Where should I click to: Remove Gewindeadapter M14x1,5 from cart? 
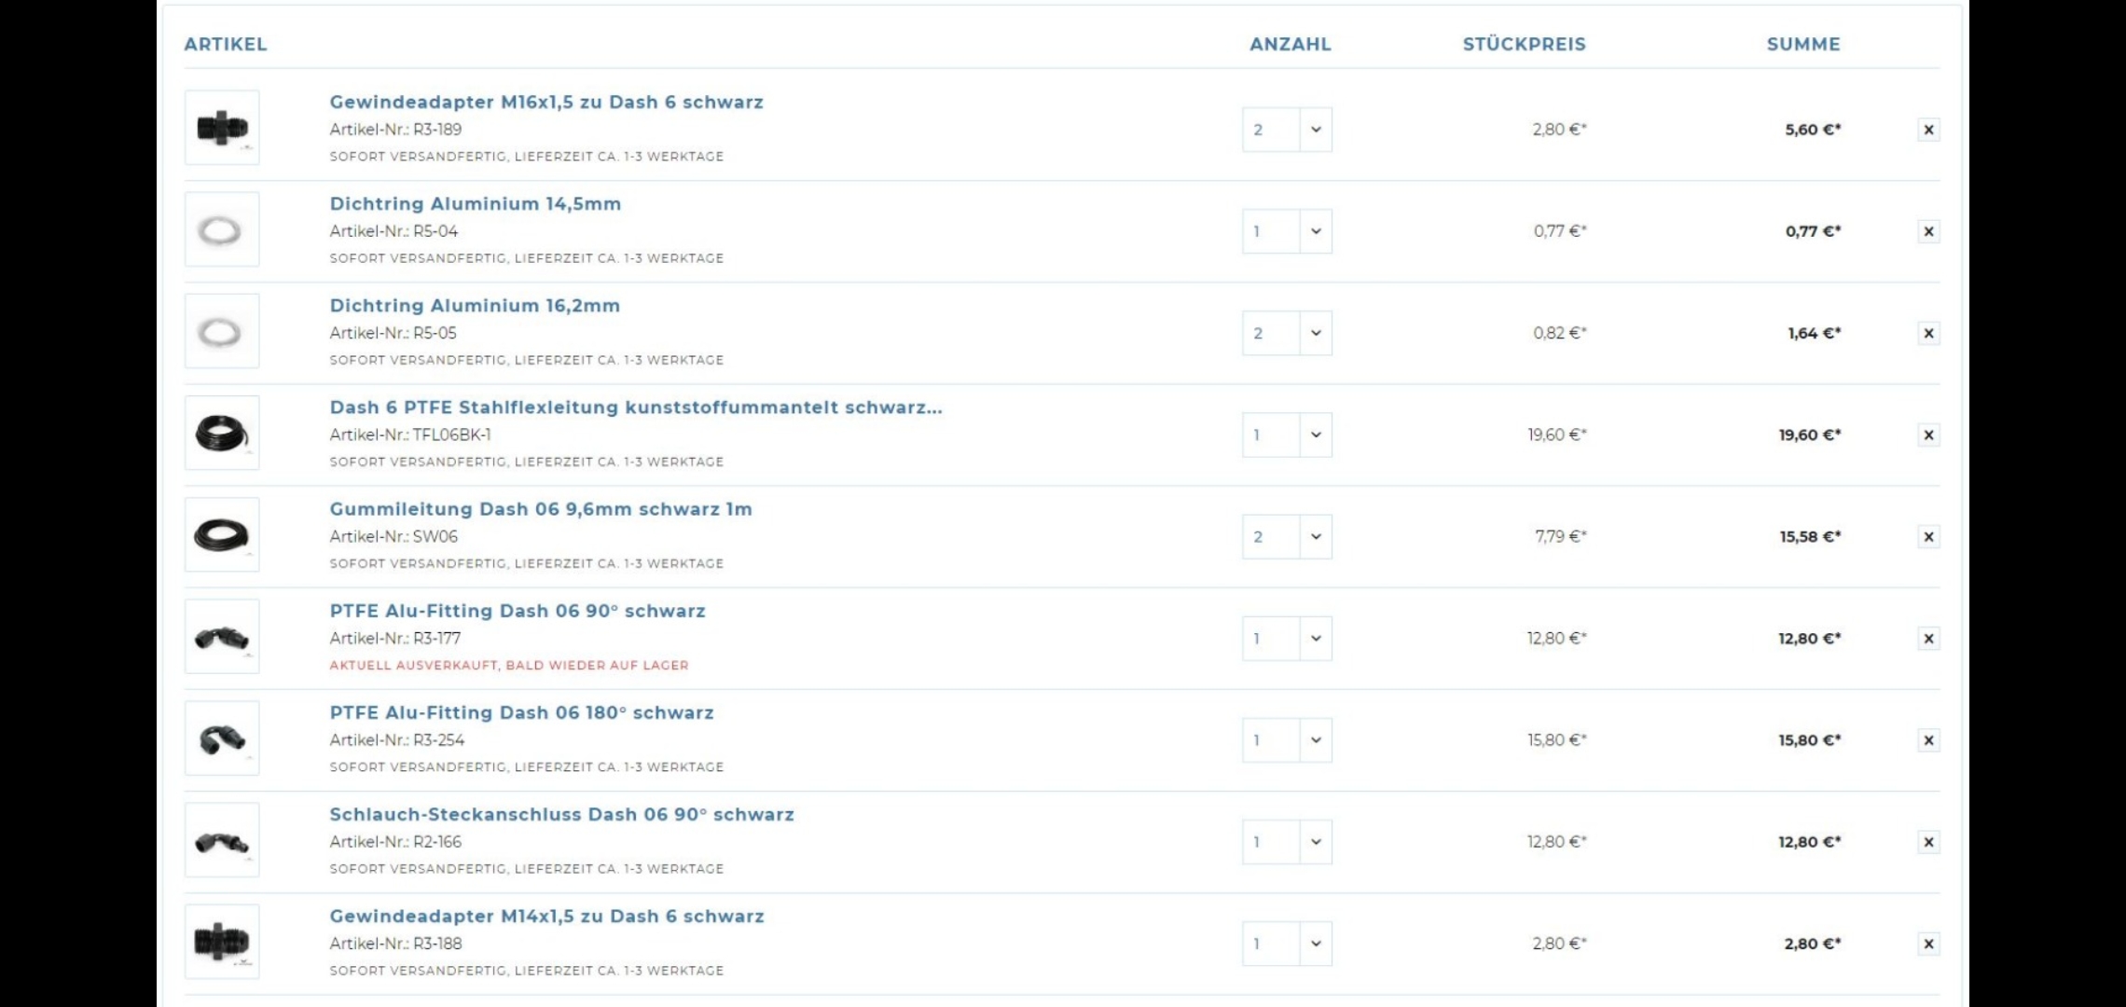pos(1928,944)
